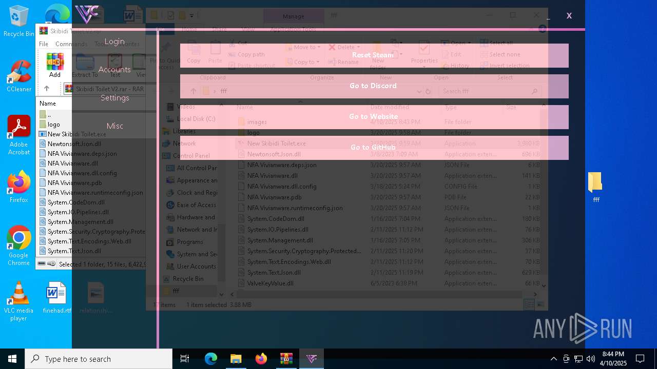Click the Vivianware taskbar icon
The image size is (657, 369).
[311, 359]
